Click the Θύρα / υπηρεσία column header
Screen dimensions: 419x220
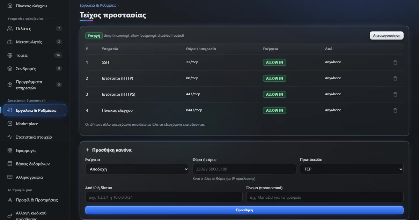201,49
